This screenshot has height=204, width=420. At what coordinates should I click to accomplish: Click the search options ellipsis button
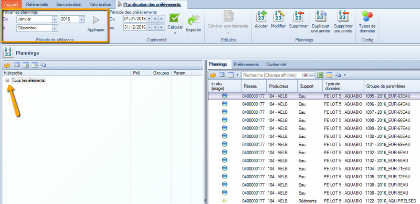(x=312, y=76)
